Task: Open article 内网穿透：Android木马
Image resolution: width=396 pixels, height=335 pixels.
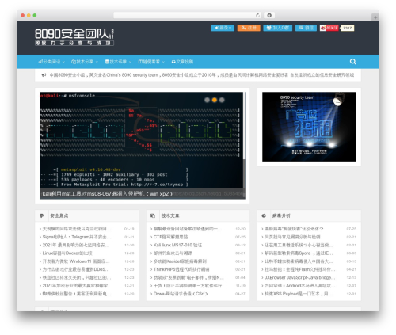Action: click(300, 285)
